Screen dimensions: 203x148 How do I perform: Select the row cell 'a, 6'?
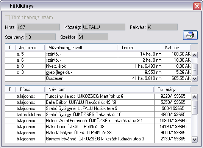(x=31, y=60)
